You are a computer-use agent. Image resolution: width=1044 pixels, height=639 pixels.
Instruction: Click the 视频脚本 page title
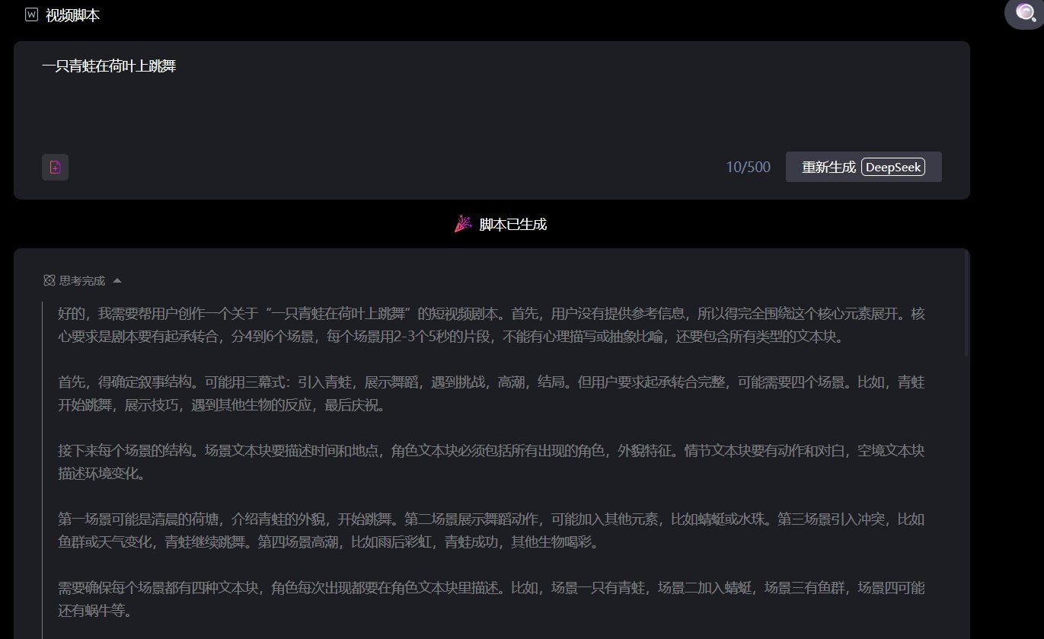click(x=72, y=15)
